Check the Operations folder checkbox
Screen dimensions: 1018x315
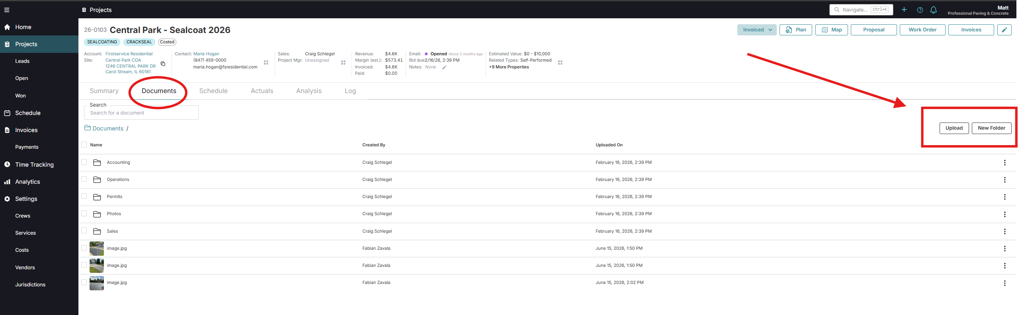pos(84,179)
